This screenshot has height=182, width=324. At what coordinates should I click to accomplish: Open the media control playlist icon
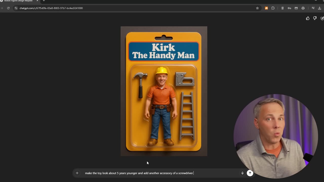pos(313,8)
